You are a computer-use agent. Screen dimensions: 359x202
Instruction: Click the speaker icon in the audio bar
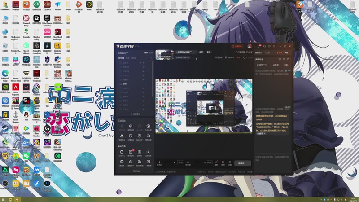[188, 162]
